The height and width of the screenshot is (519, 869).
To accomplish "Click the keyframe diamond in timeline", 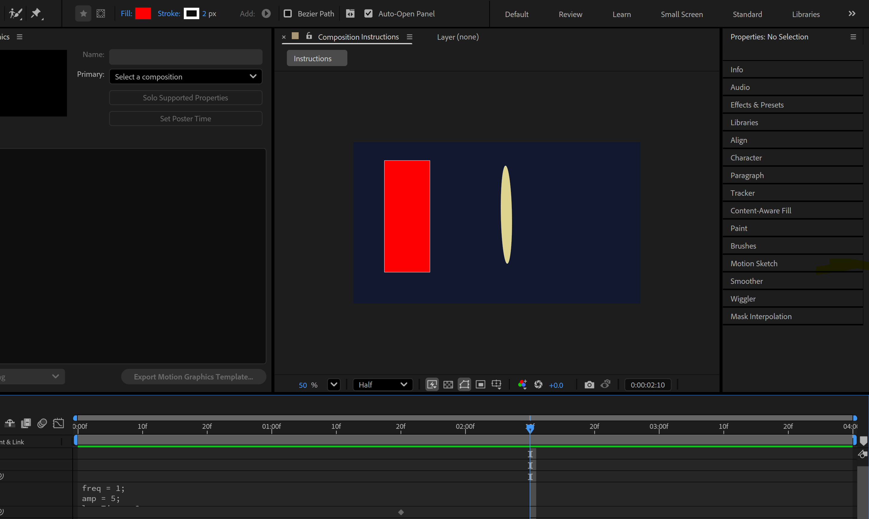I will click(x=401, y=512).
